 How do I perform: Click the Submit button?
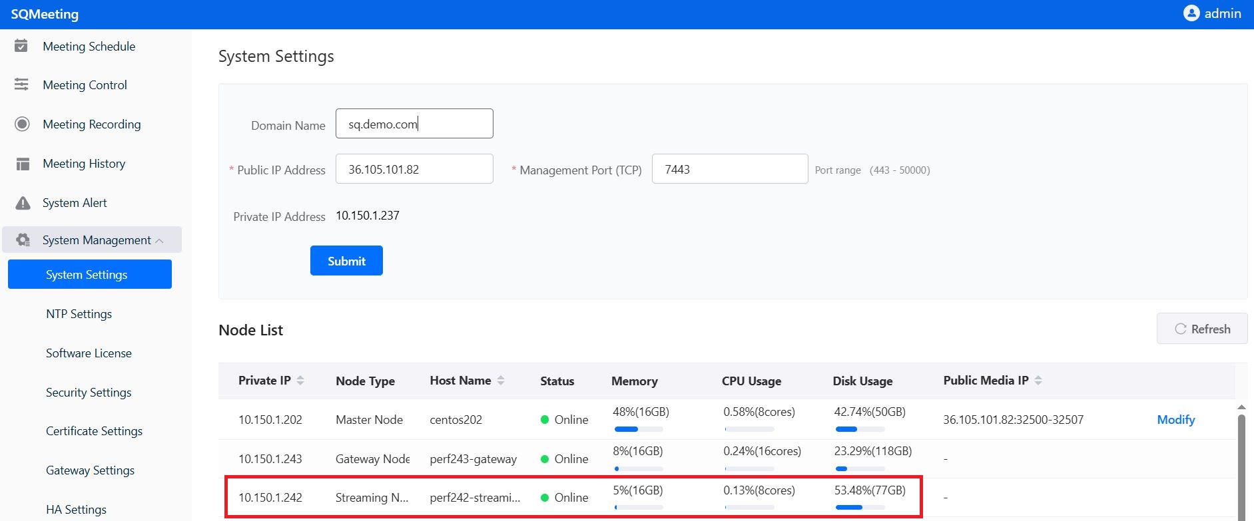[x=346, y=260]
